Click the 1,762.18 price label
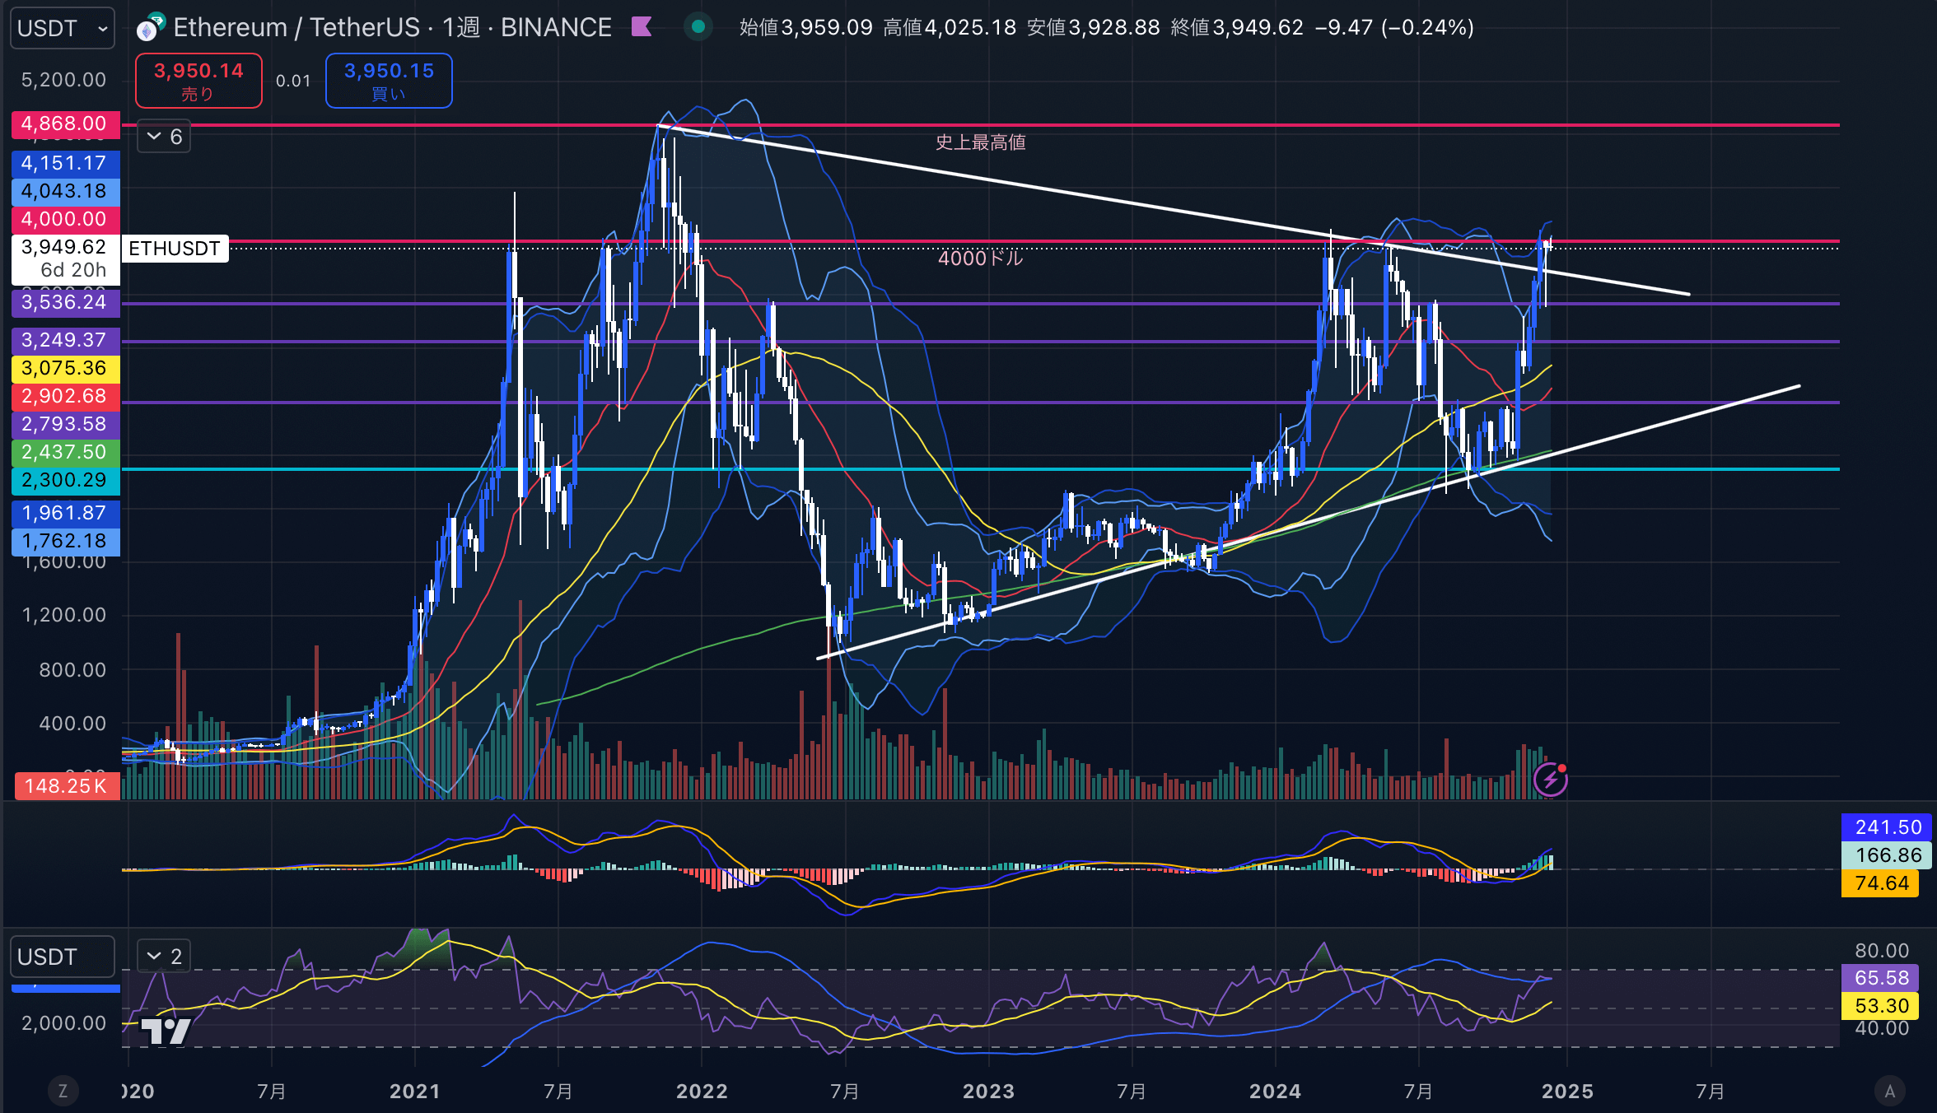 (x=66, y=542)
